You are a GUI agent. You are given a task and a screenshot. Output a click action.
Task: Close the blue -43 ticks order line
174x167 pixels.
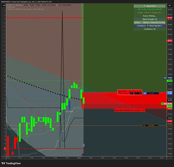[x=157, y=93]
